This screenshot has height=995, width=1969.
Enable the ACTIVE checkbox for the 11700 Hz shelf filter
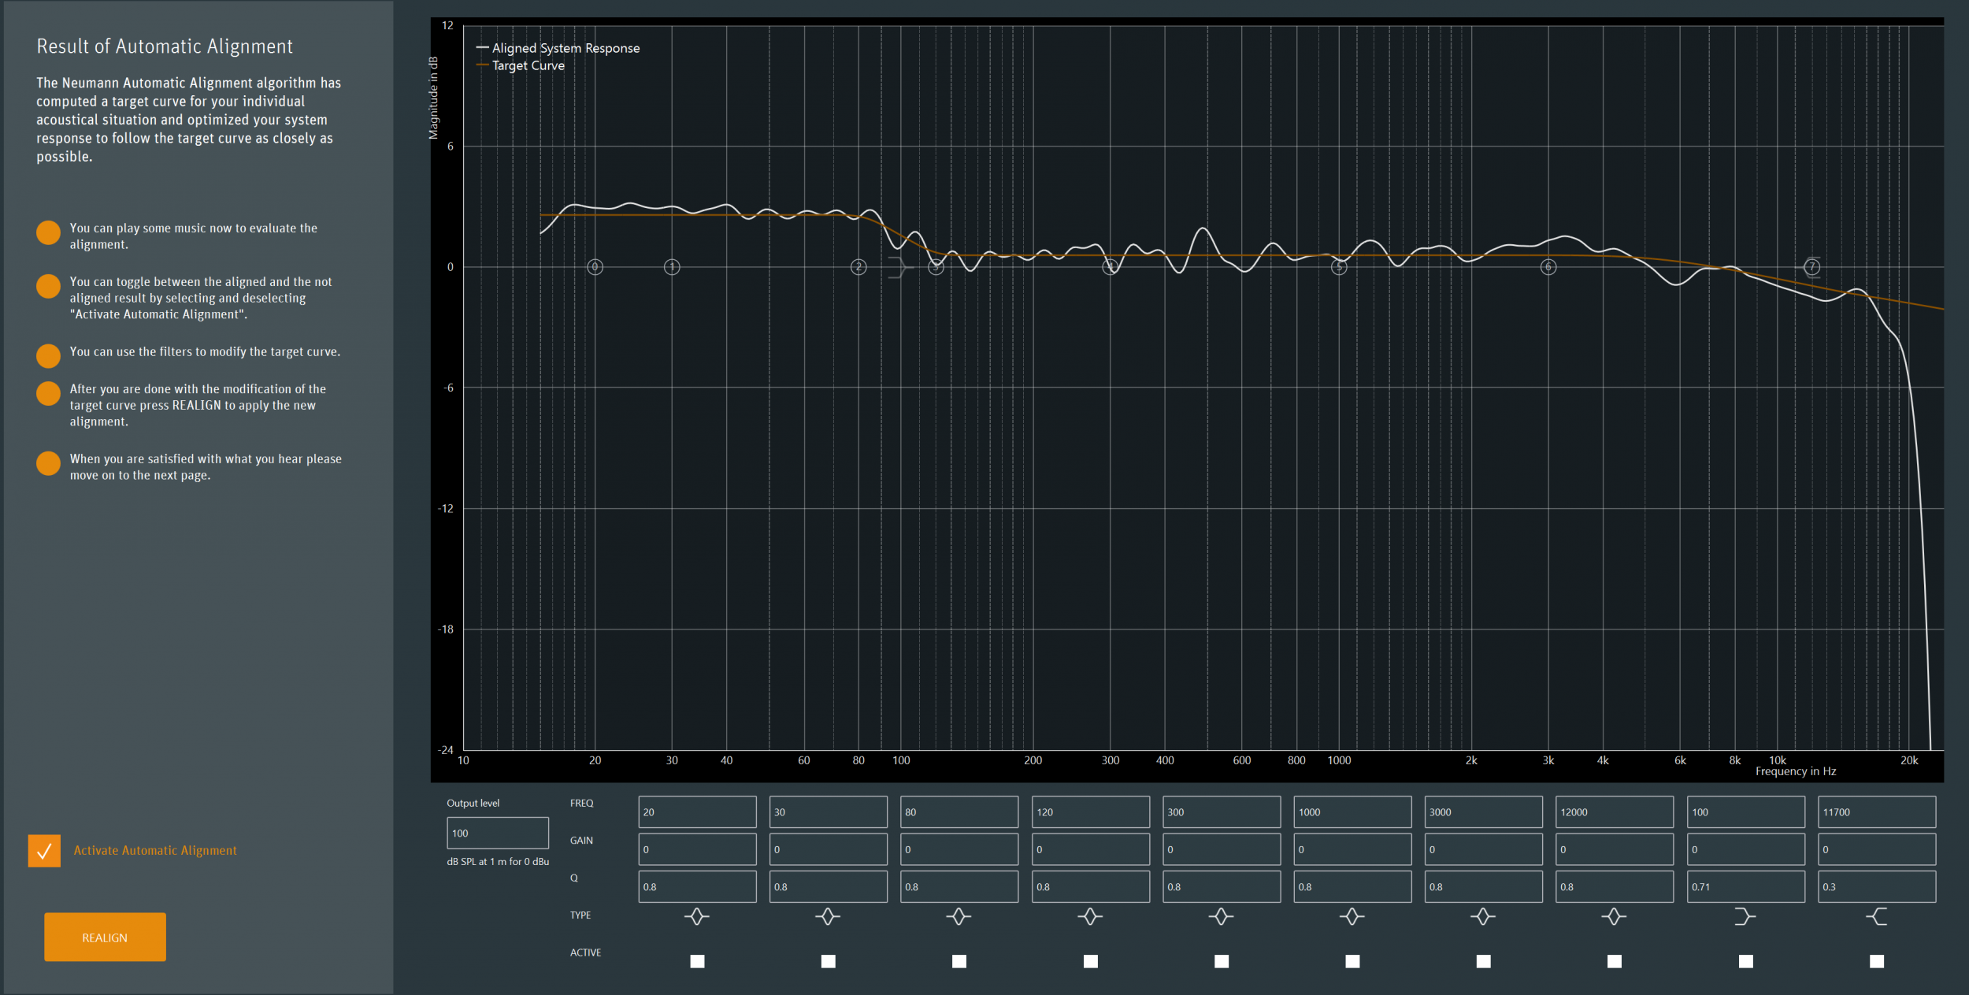[1877, 961]
